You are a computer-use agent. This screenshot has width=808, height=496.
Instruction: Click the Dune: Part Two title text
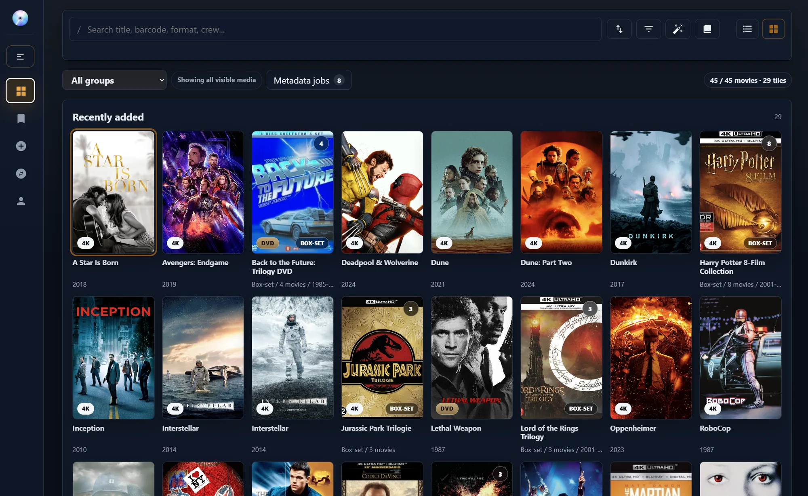546,263
